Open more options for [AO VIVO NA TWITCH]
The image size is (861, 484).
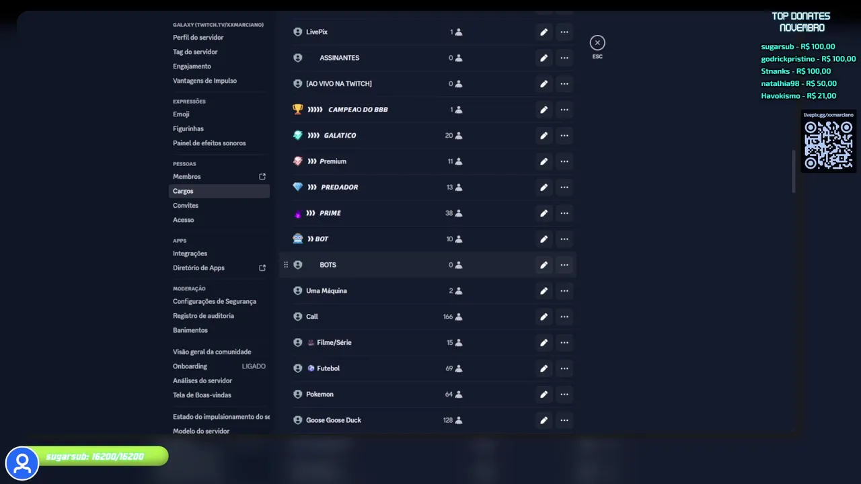click(x=564, y=84)
